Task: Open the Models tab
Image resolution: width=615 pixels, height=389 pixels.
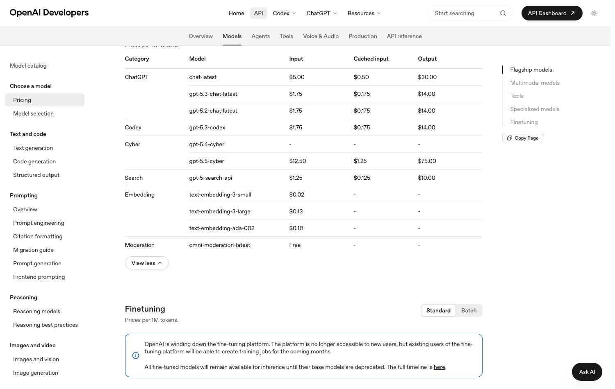Action: [232, 36]
